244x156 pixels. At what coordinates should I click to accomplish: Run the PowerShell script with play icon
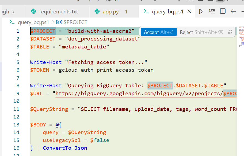click(201, 11)
